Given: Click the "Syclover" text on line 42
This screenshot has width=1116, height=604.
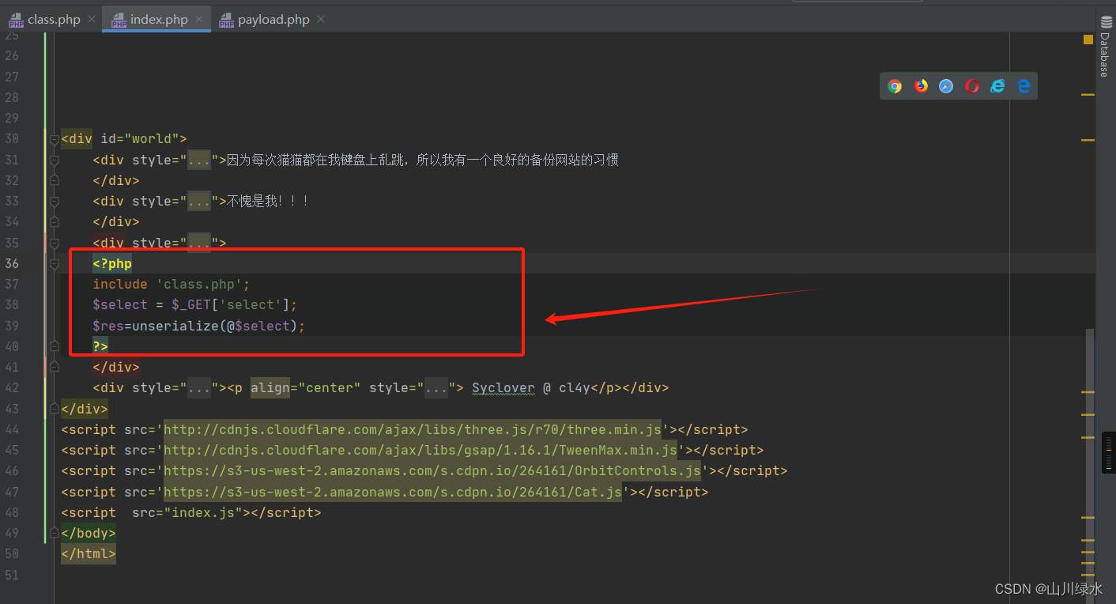Looking at the screenshot, I should pos(503,388).
